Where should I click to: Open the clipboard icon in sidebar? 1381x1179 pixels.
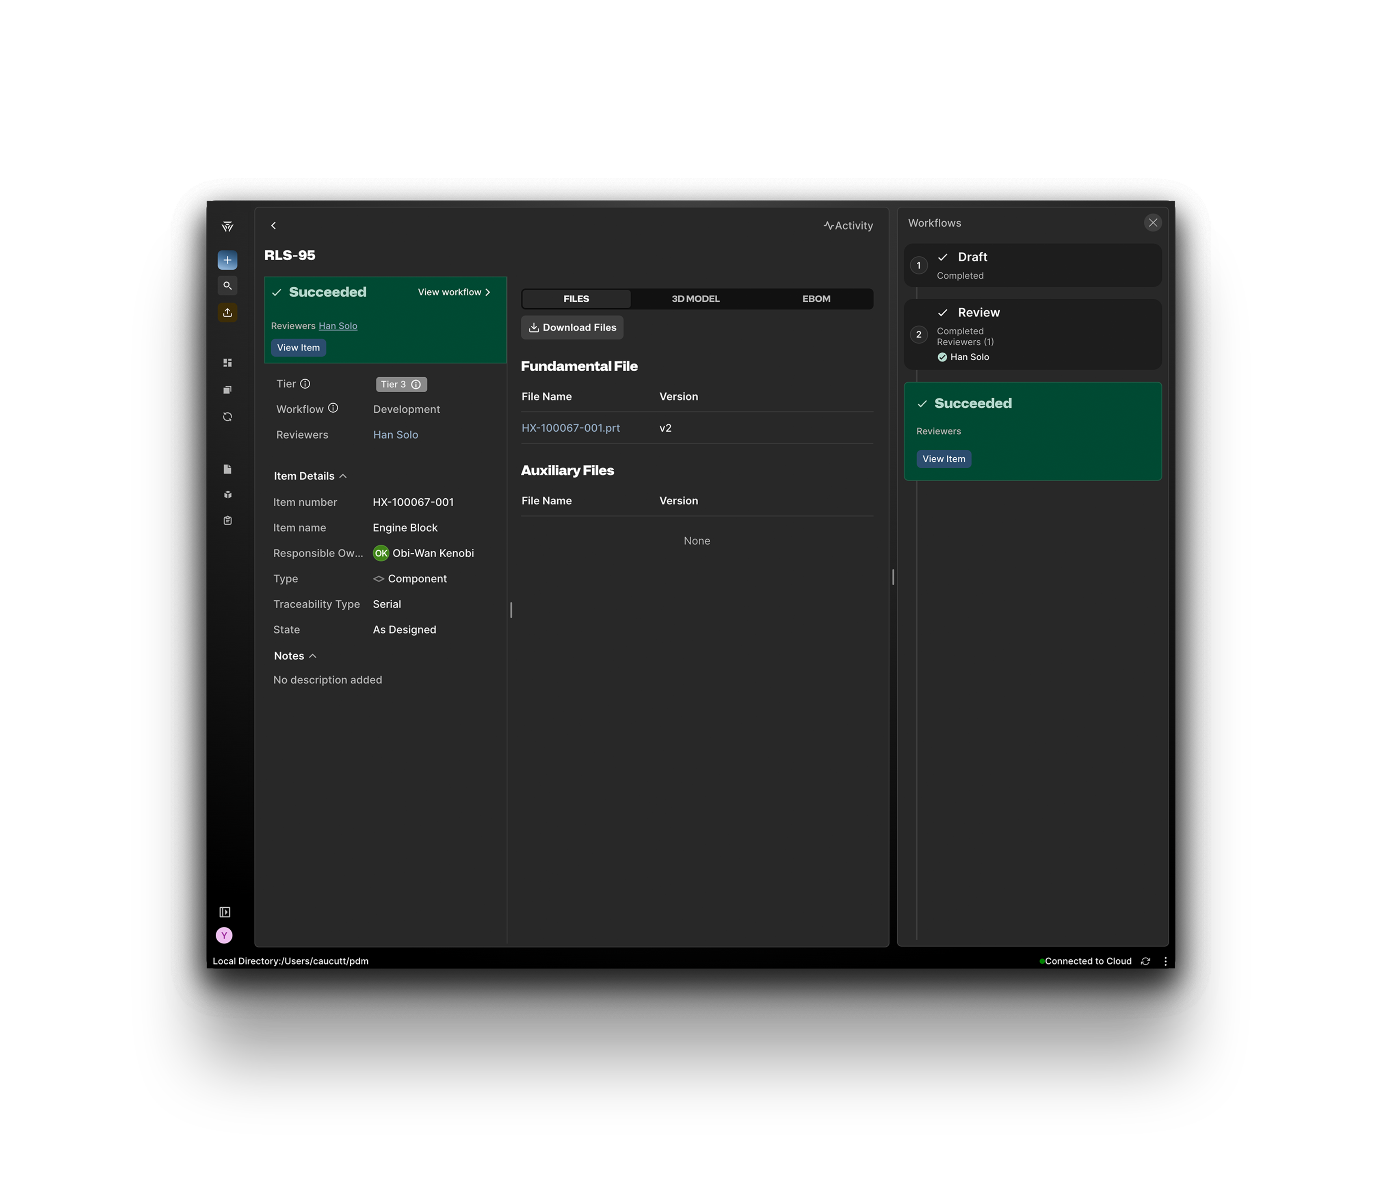tap(227, 520)
